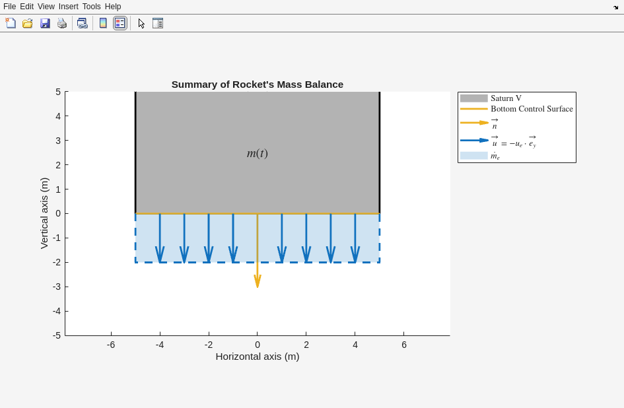Open the Property Inspector panel icon
The width and height of the screenshot is (624, 408).
click(158, 23)
